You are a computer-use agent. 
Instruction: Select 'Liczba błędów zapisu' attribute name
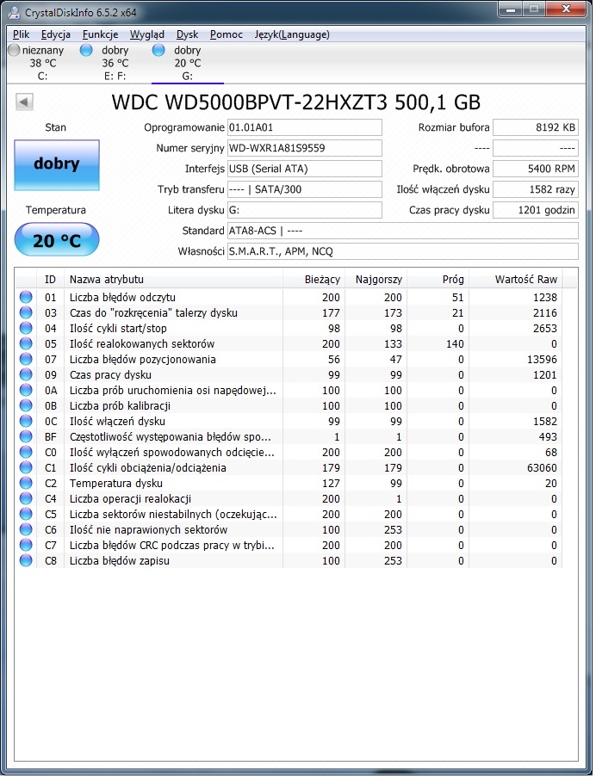point(119,560)
